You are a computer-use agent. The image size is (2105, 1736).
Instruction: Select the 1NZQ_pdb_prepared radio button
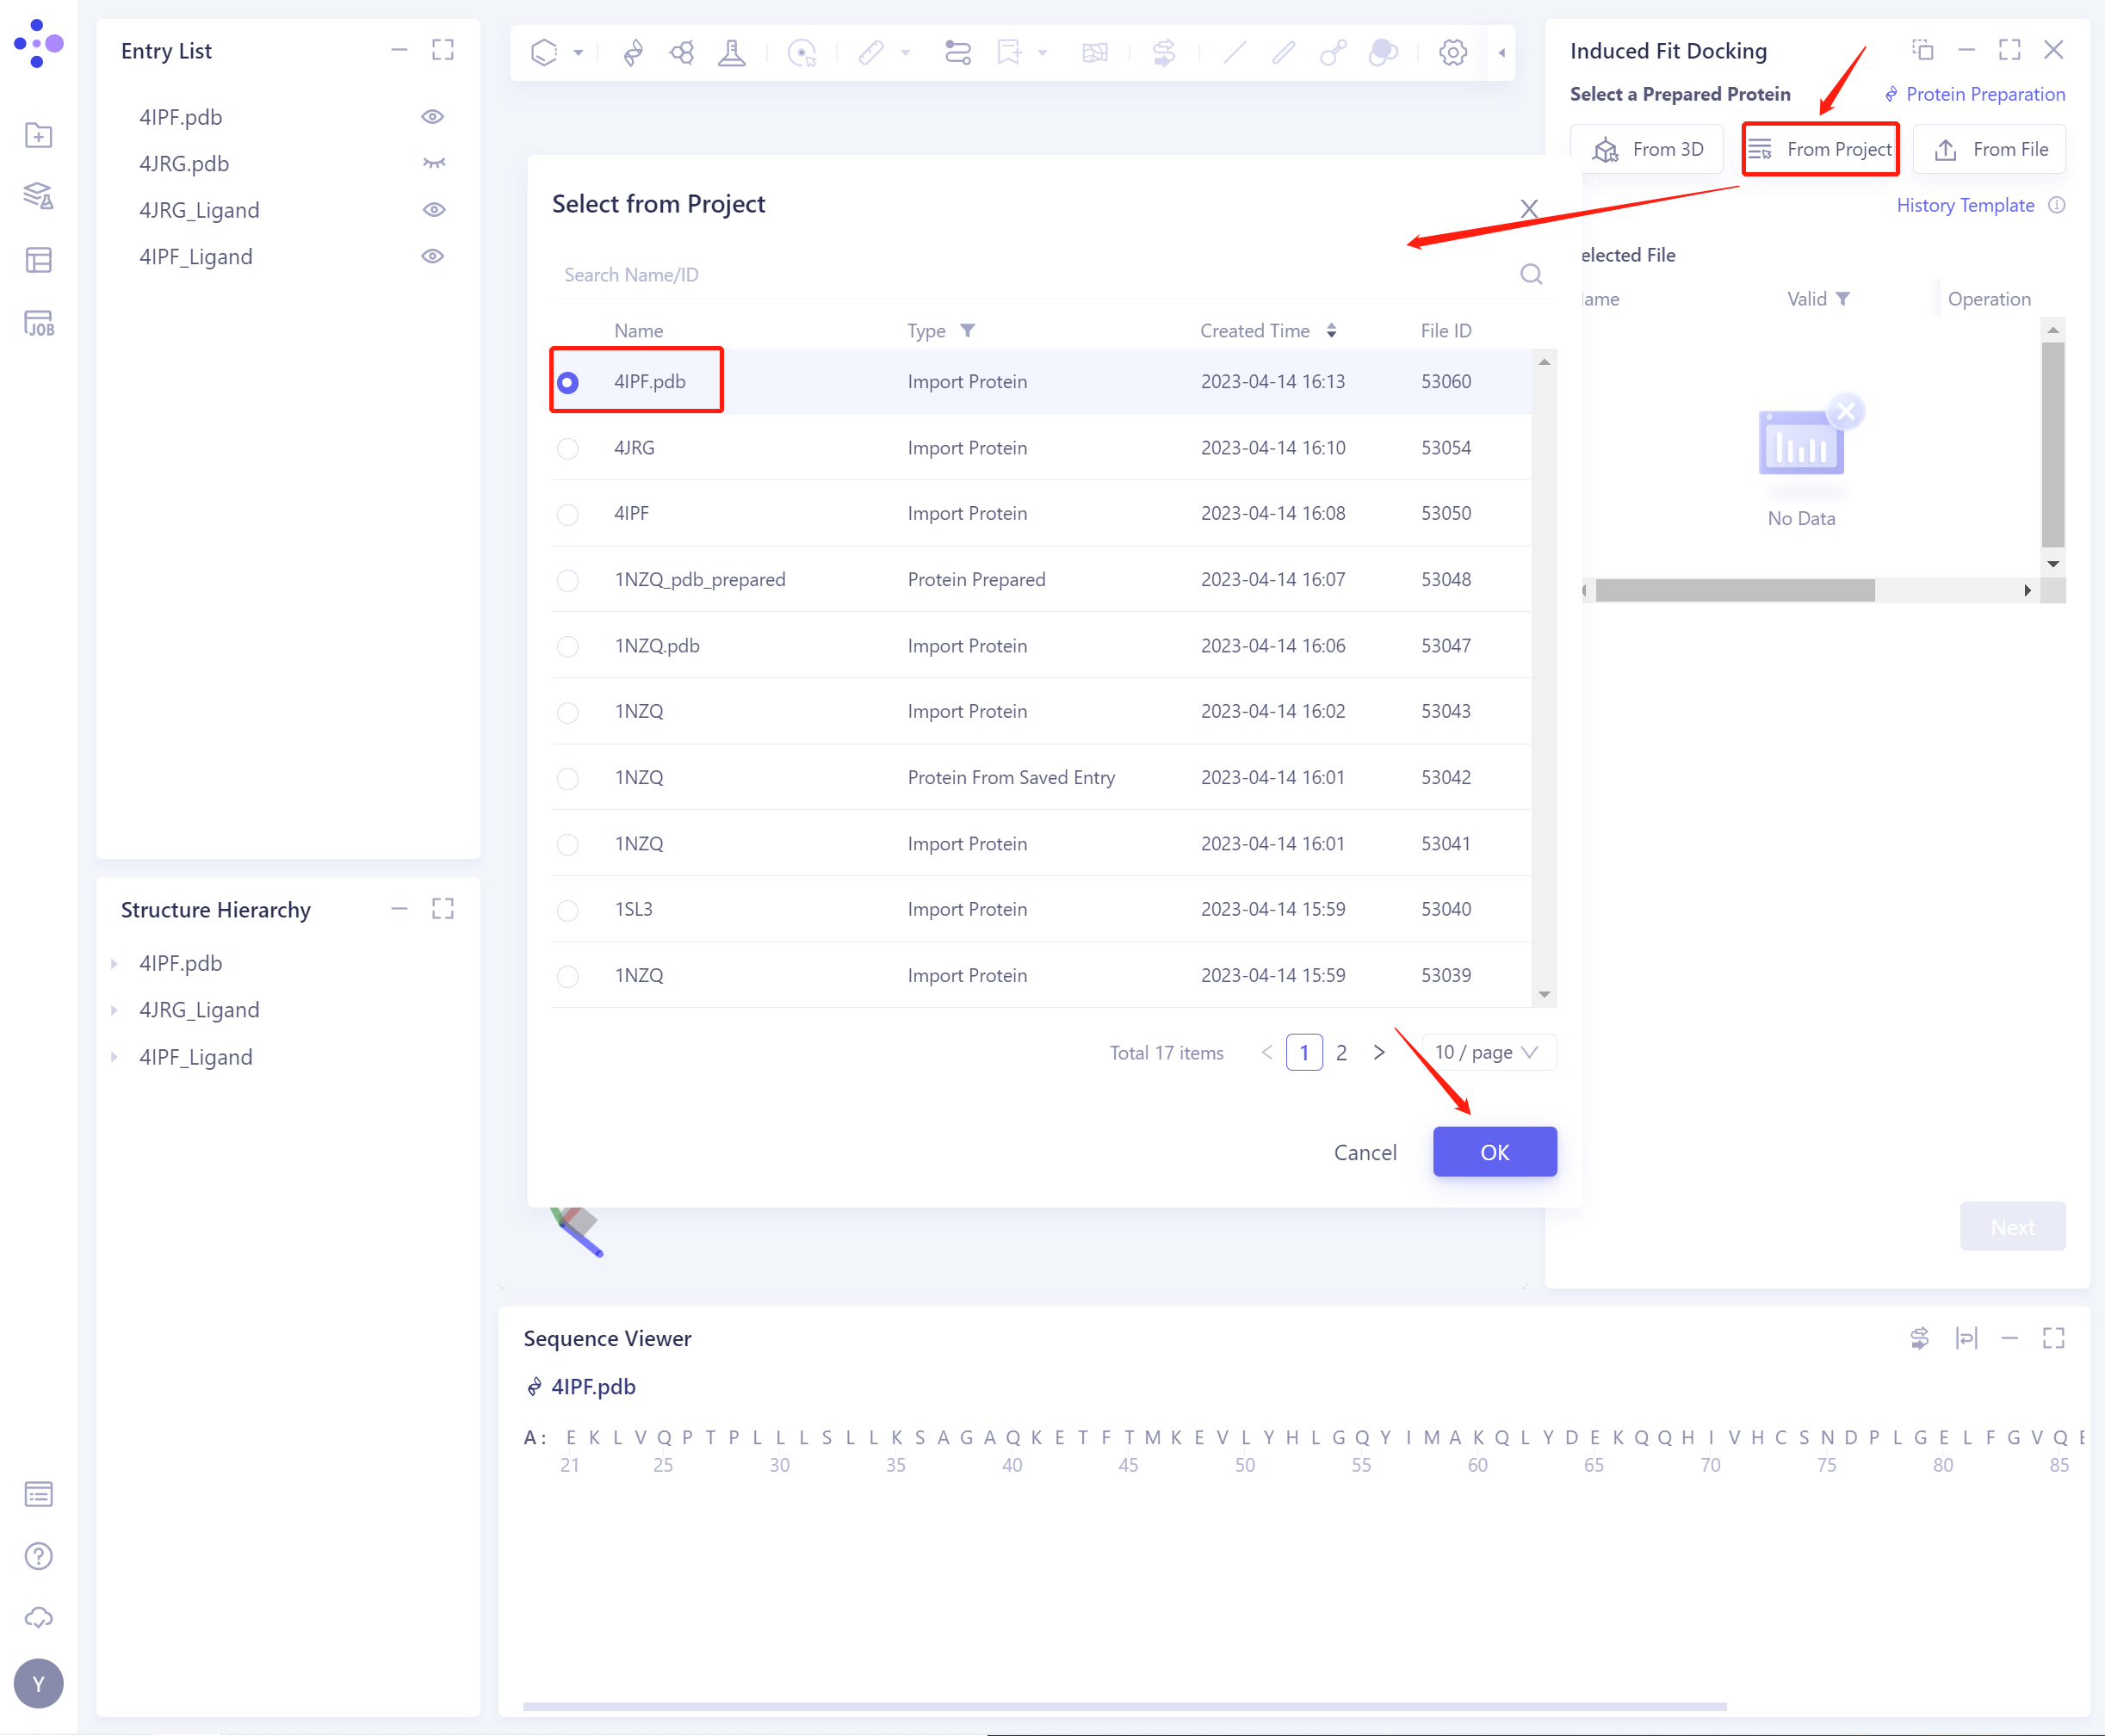pyautogui.click(x=568, y=580)
